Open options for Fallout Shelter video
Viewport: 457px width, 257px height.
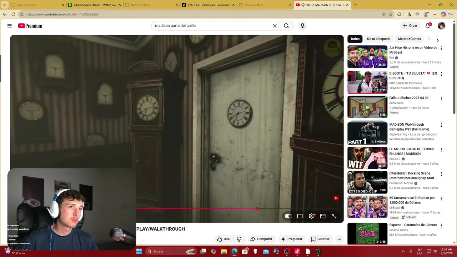point(441,98)
